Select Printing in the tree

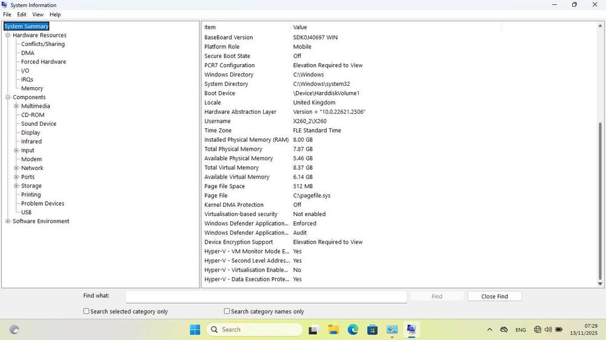point(31,195)
